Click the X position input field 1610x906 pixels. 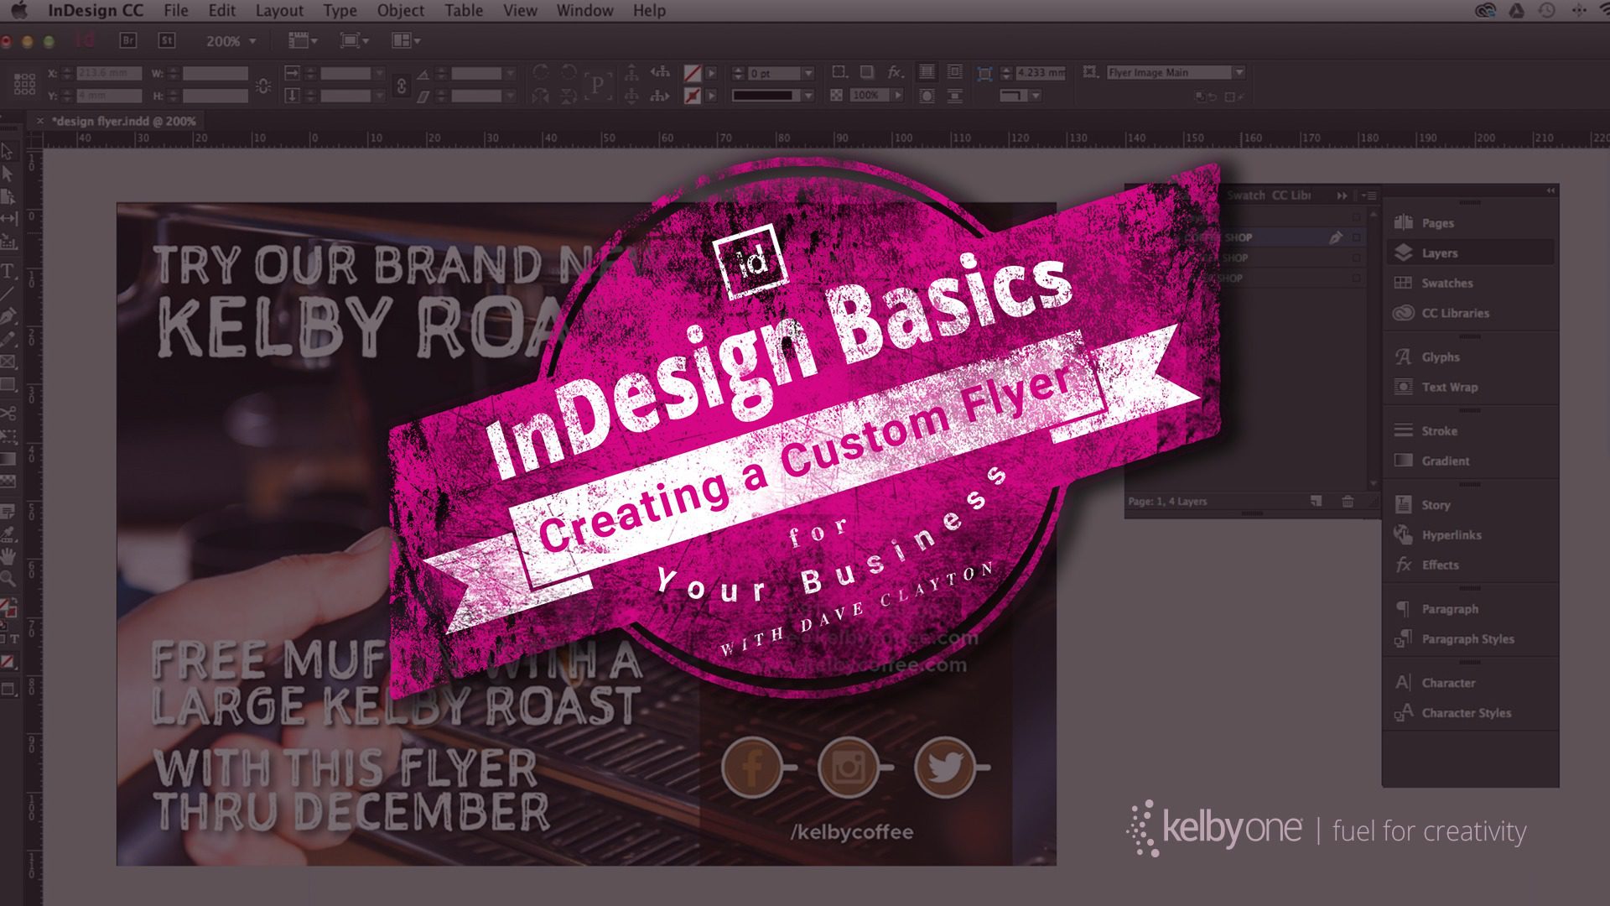[109, 73]
